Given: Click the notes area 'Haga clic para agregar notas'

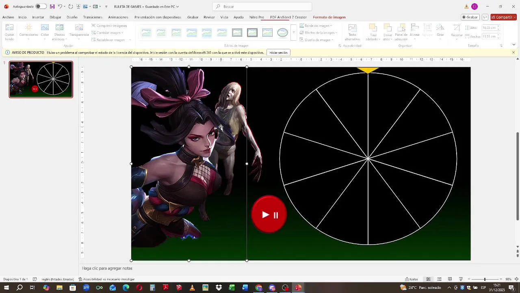Looking at the screenshot, I should coord(107,268).
